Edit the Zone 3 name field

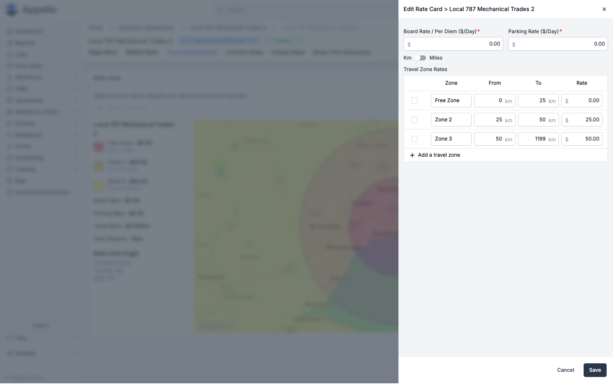click(x=451, y=139)
